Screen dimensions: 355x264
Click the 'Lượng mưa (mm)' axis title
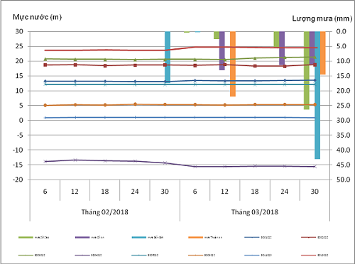coord(322,18)
